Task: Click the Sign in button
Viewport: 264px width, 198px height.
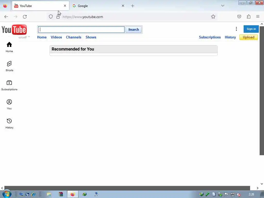Action: coord(251,29)
